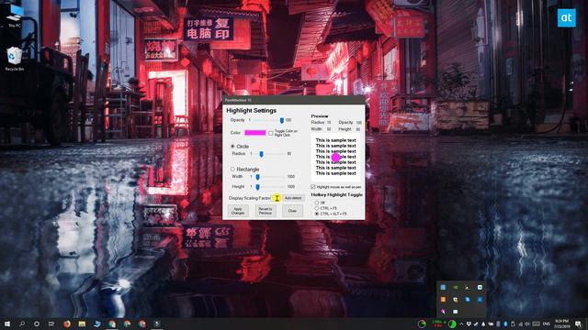Click the Revert to Previous button

[266, 211]
